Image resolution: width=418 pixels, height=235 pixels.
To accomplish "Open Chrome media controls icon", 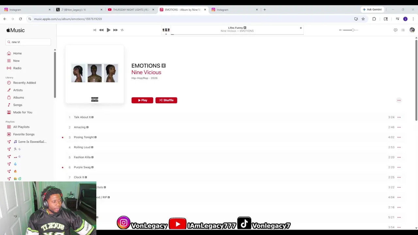I will tap(397, 19).
